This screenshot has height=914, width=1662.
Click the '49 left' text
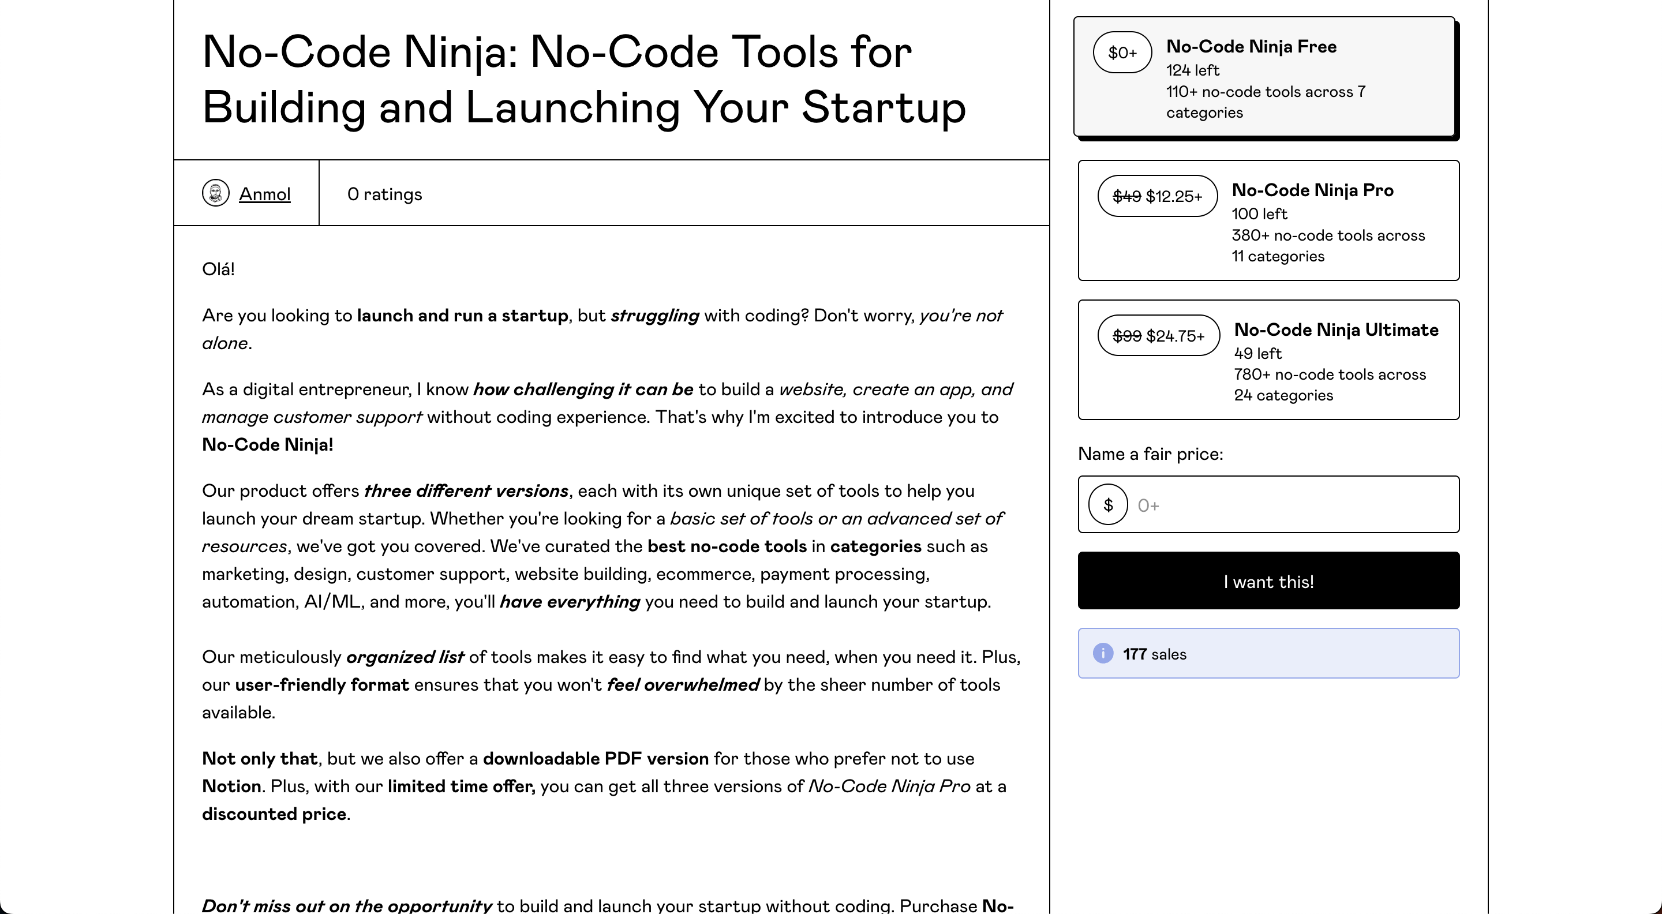1257,354
